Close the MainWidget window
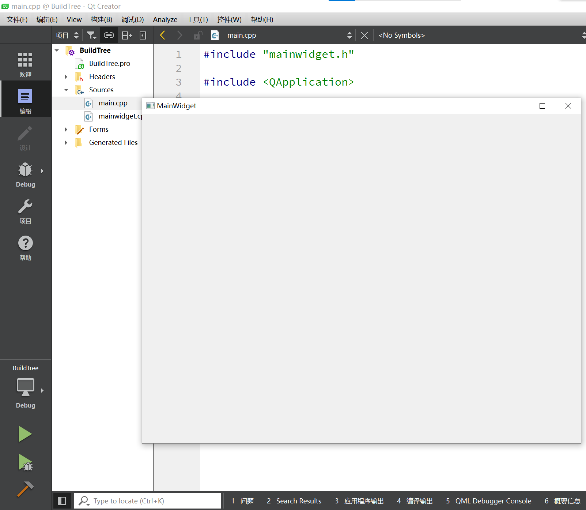The height and width of the screenshot is (510, 586). [568, 106]
